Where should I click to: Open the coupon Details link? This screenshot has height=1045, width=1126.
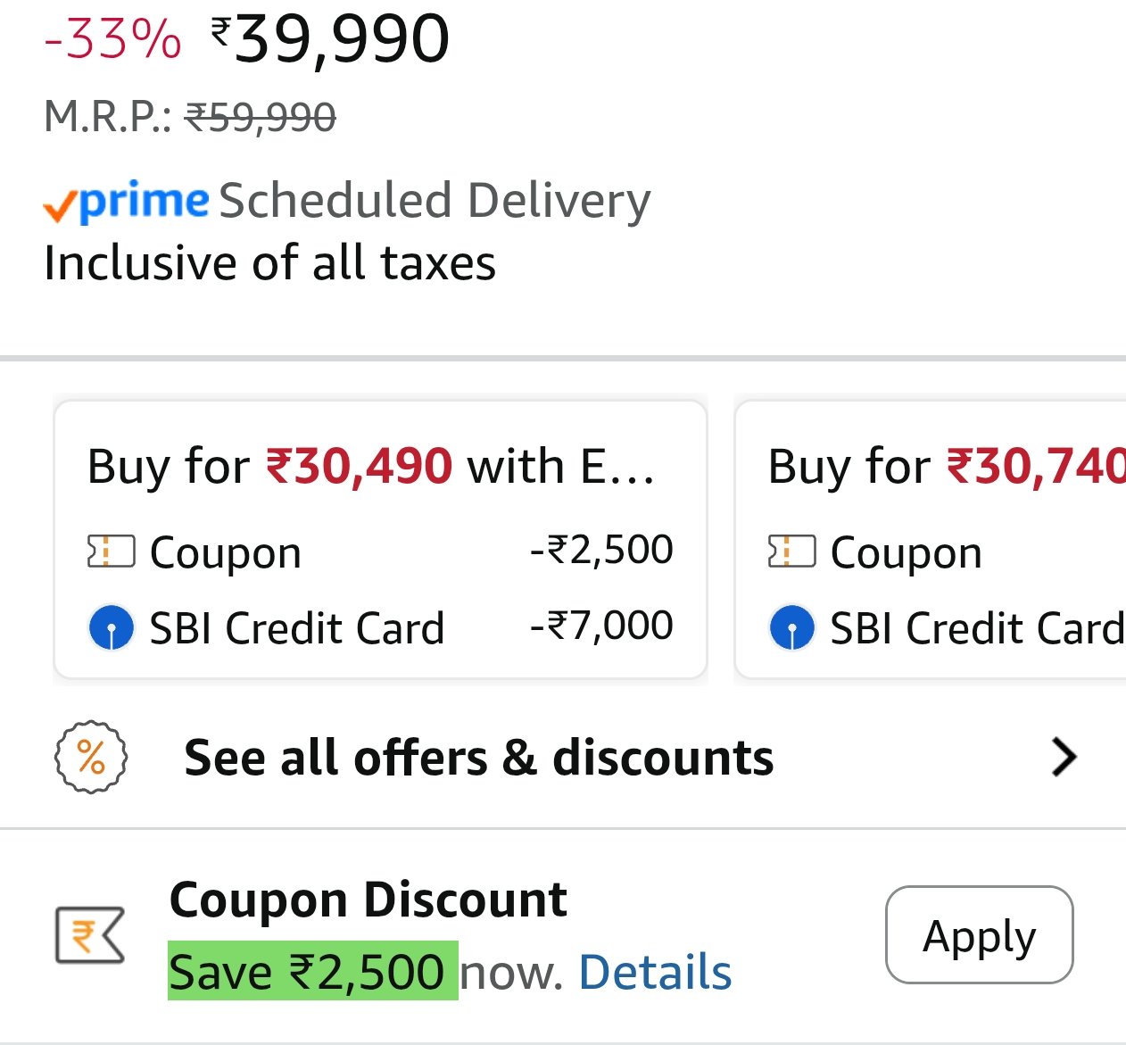tap(655, 972)
